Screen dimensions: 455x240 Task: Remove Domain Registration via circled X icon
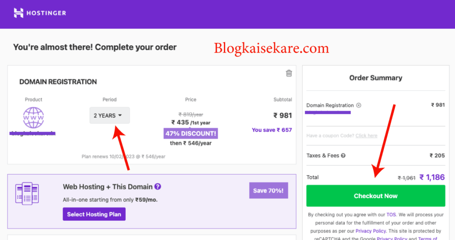359,105
